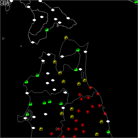Select northernmost red sun icon on east coast
138x138 pixels.
(x=91, y=88)
